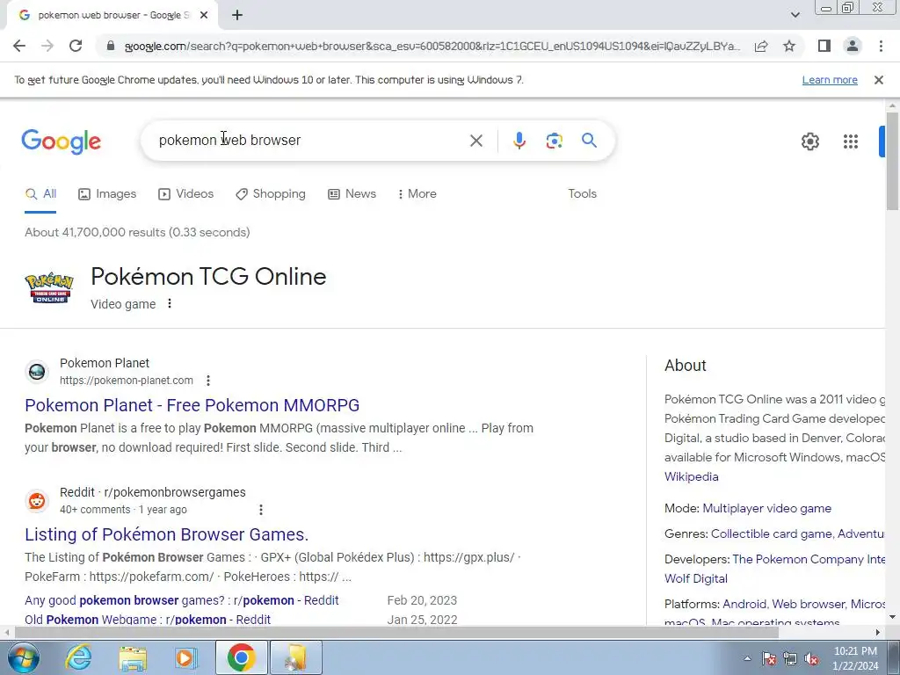
Task: Click the scrollbar down arrow
Action: point(892,617)
